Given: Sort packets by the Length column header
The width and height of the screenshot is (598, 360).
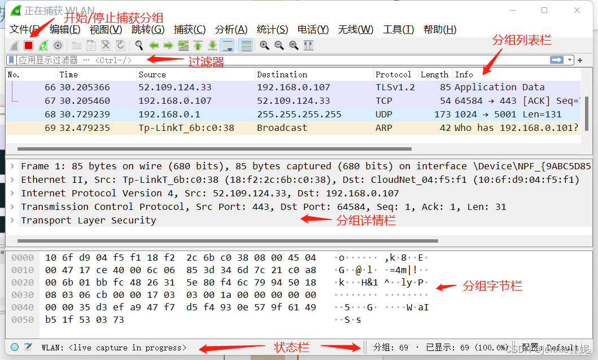Looking at the screenshot, I should [435, 74].
